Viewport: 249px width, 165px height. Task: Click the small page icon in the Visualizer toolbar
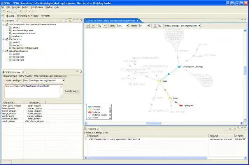point(160,26)
